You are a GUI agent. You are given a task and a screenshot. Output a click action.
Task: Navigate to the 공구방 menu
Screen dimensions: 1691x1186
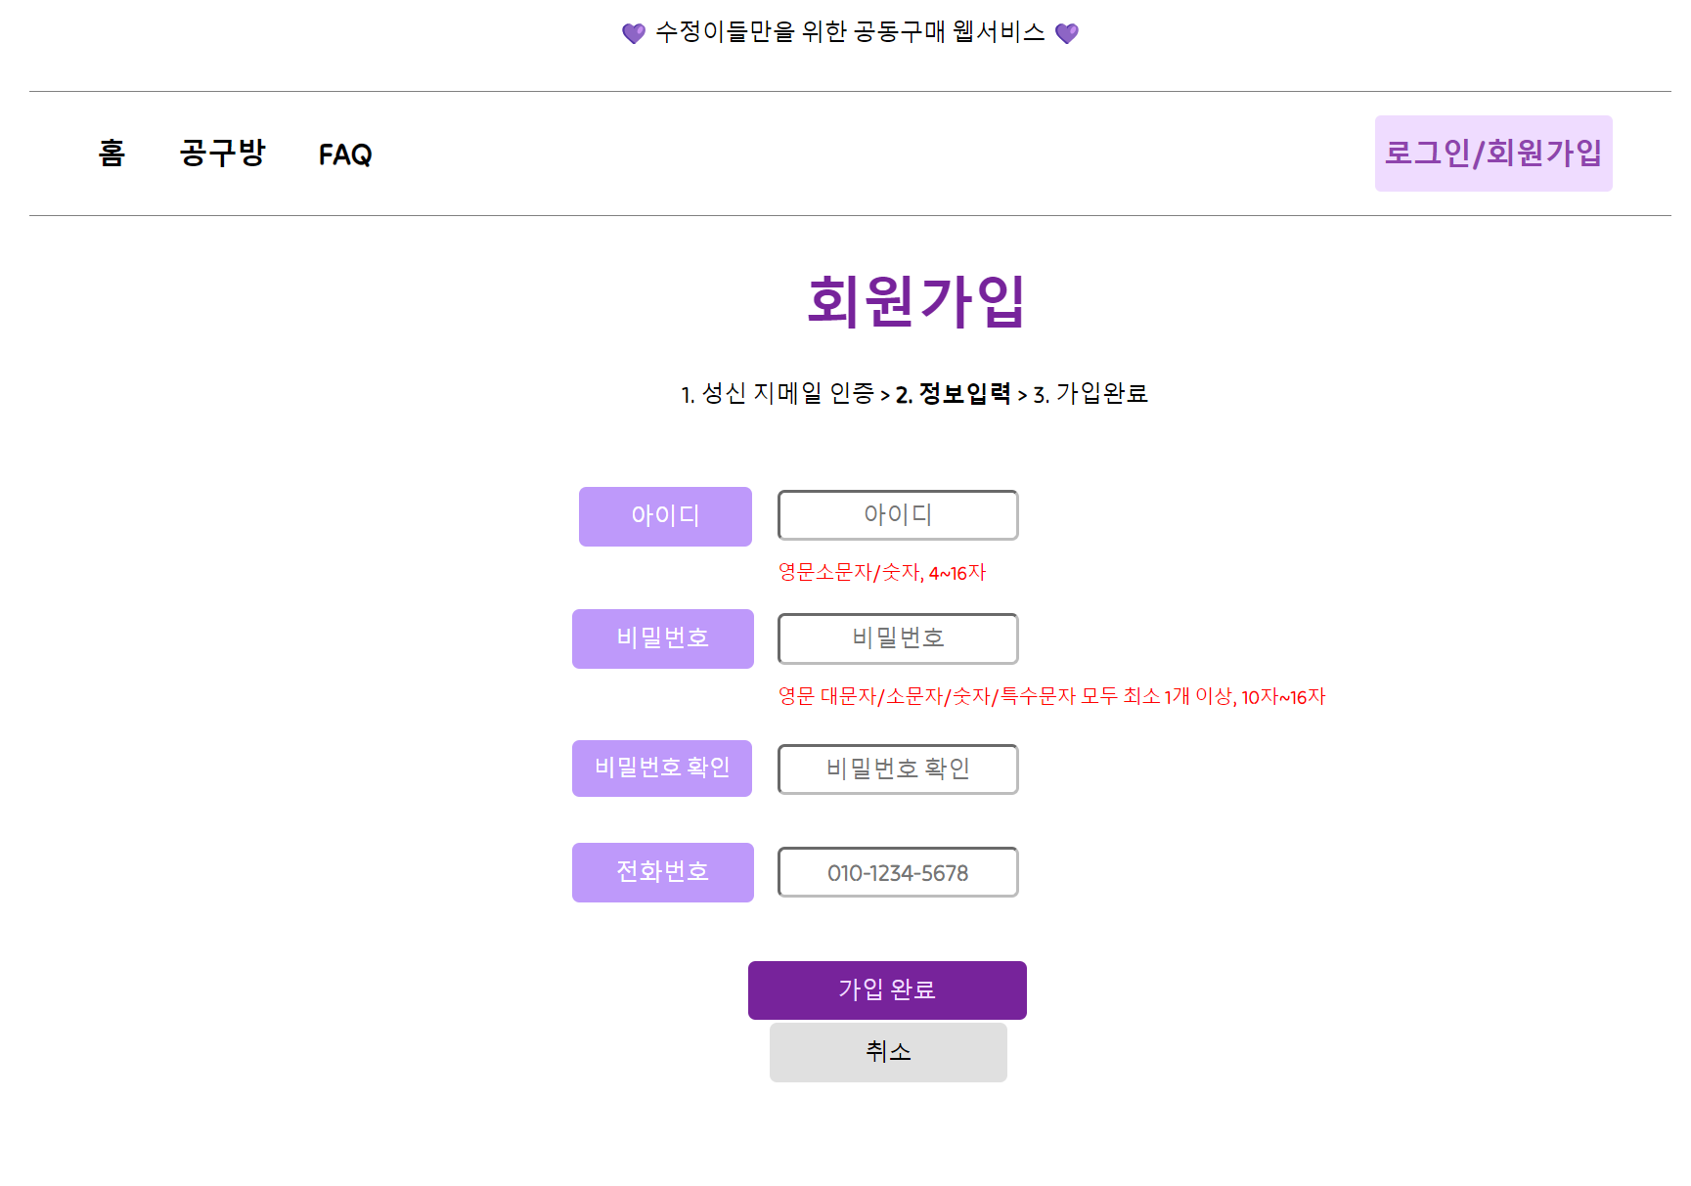pos(222,154)
